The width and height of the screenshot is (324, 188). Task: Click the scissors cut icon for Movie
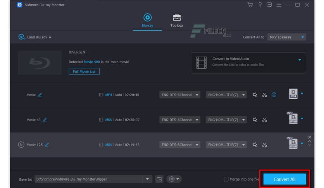point(264,95)
